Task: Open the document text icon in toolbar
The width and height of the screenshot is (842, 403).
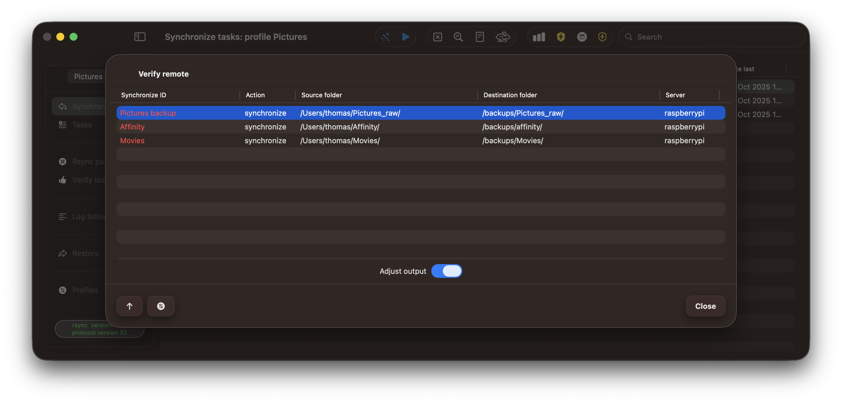Action: pyautogui.click(x=480, y=37)
